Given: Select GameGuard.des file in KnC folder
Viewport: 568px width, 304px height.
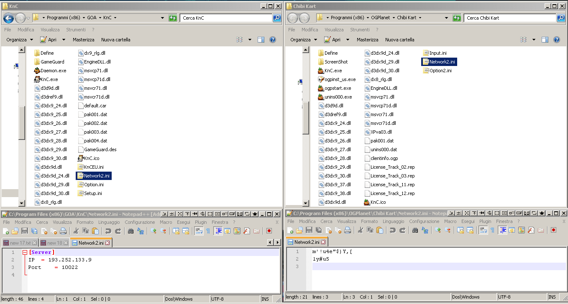Looking at the screenshot, I should click(97, 149).
